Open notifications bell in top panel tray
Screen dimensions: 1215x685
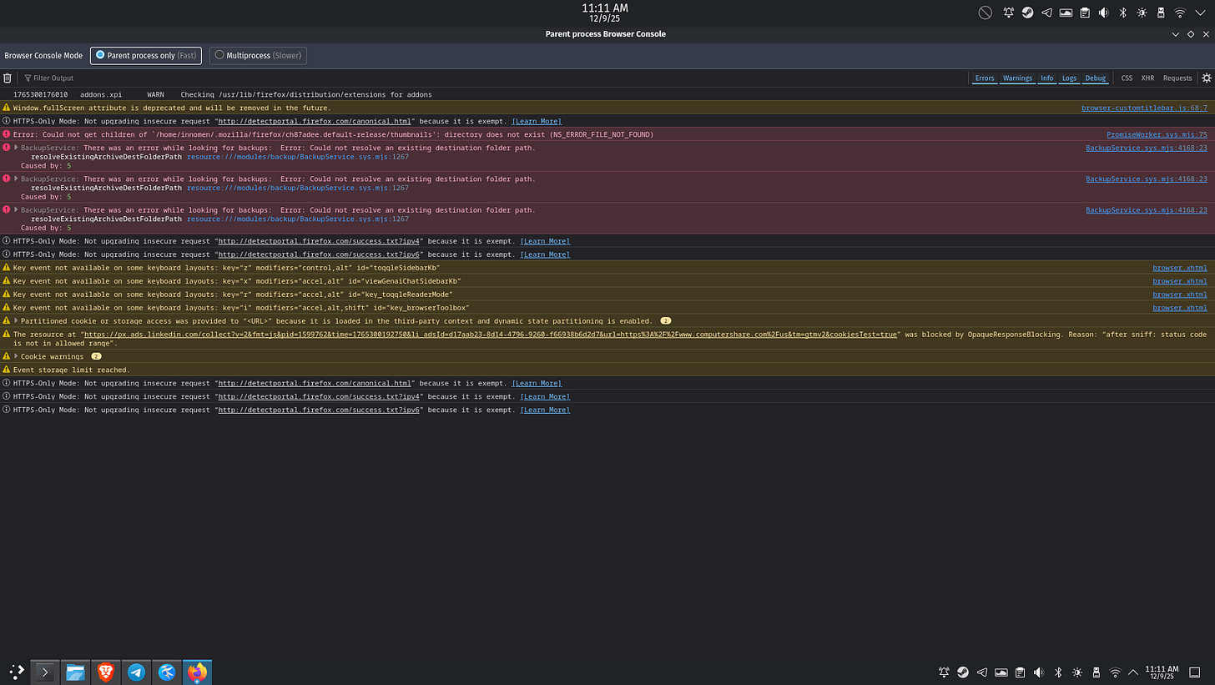(x=1009, y=13)
